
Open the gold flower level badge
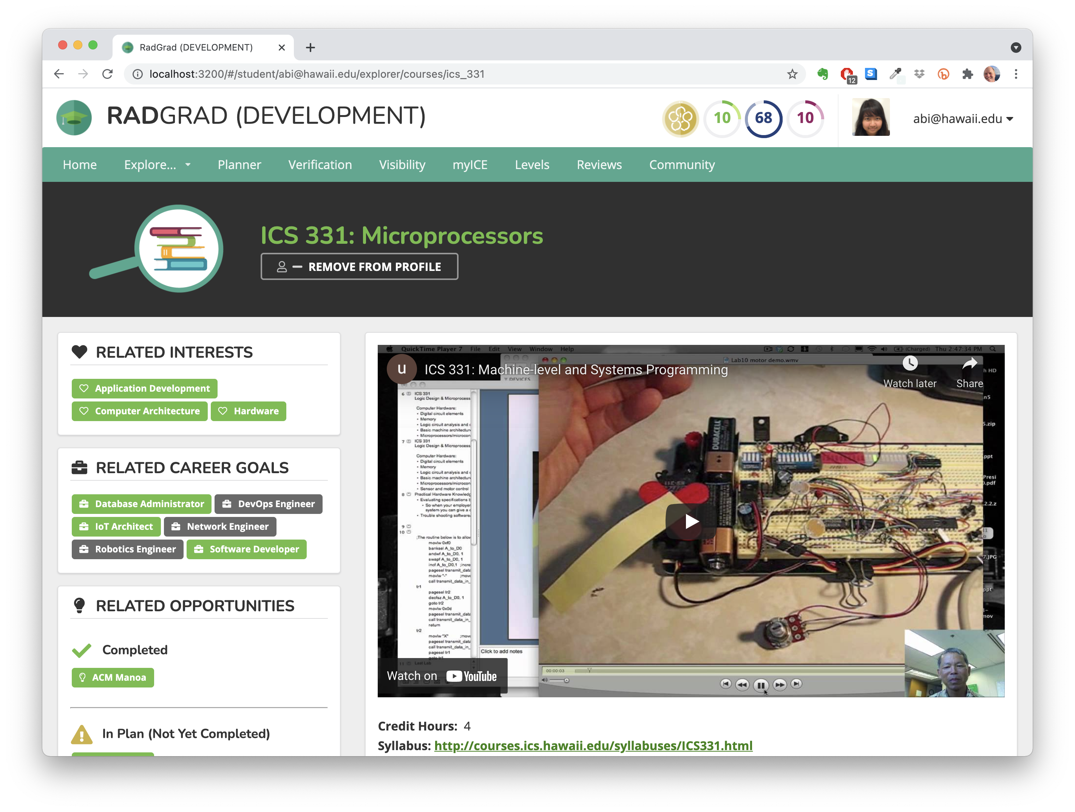pos(680,119)
